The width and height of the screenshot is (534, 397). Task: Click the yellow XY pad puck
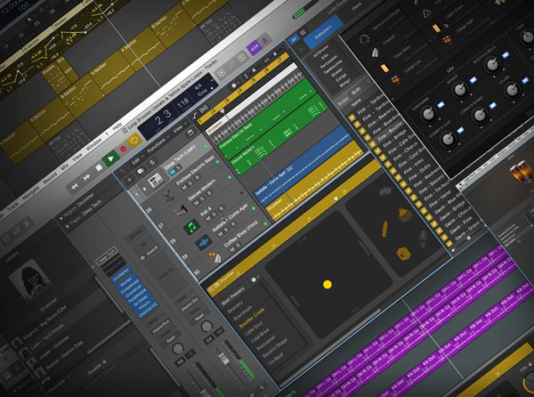(x=328, y=285)
